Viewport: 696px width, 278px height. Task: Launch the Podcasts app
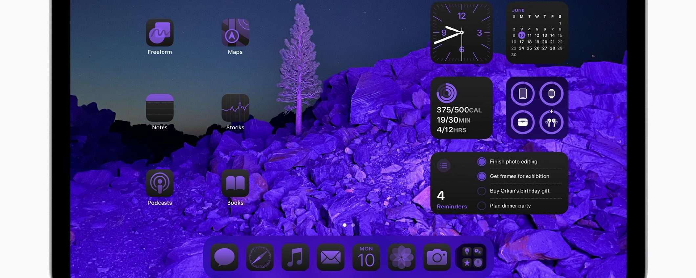tap(160, 183)
